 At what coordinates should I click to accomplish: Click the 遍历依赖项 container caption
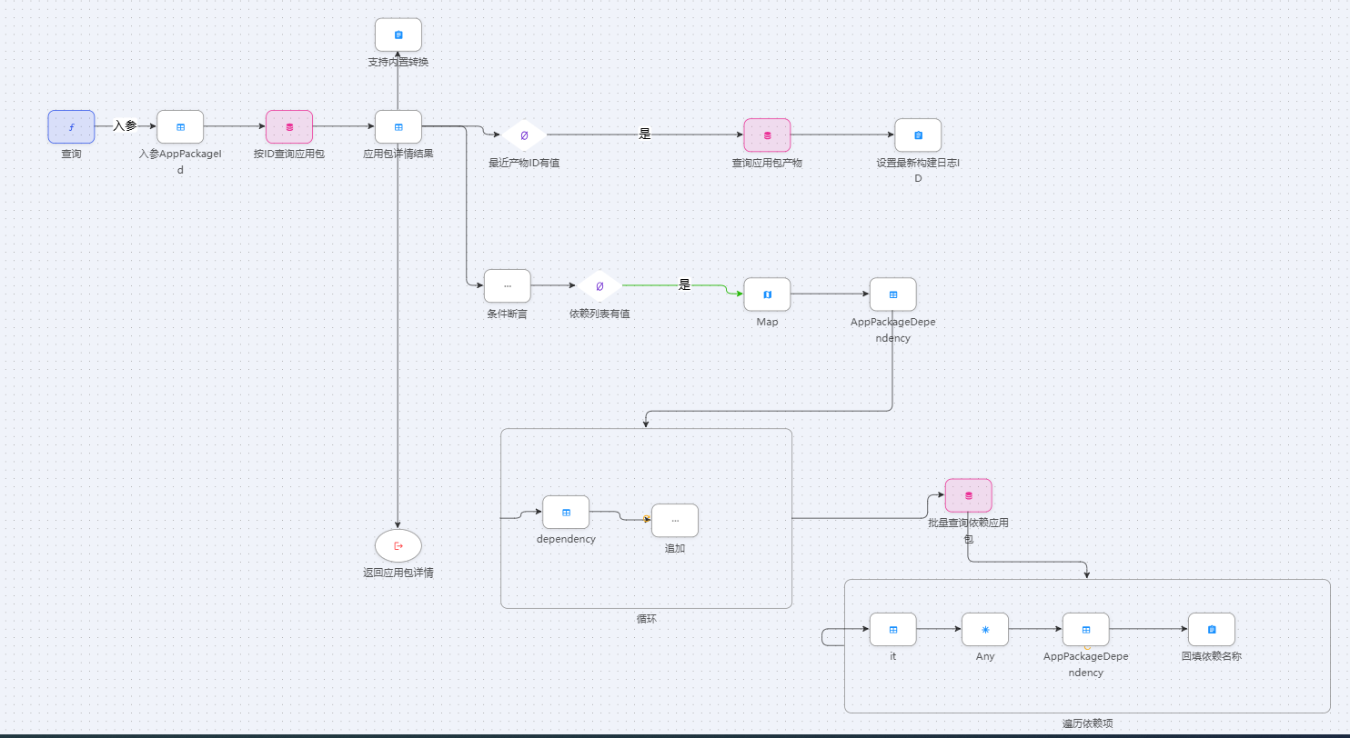[x=1087, y=723]
